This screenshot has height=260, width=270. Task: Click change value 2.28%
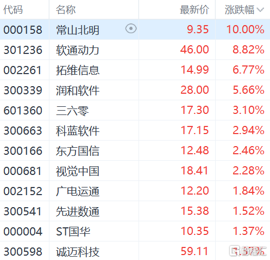point(248,171)
